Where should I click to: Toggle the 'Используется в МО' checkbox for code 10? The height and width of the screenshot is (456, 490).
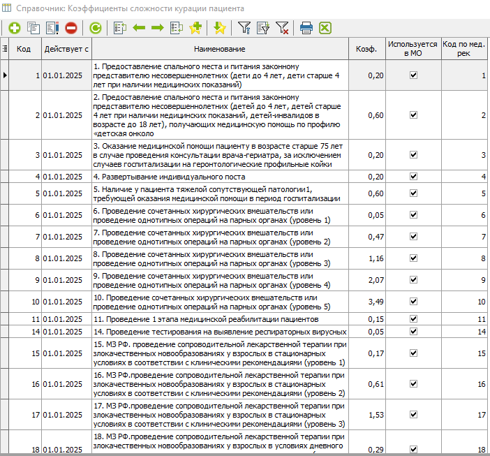coord(413,302)
